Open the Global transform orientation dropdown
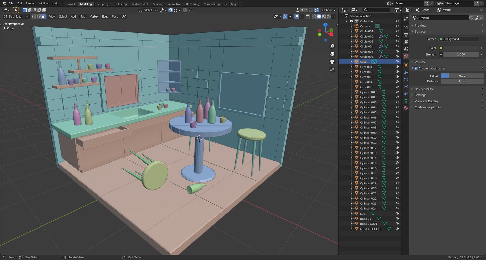Viewport: 486px width, 260px height. click(x=148, y=10)
